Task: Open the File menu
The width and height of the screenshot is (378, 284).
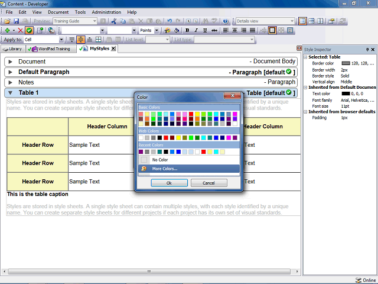Action: [x=9, y=12]
